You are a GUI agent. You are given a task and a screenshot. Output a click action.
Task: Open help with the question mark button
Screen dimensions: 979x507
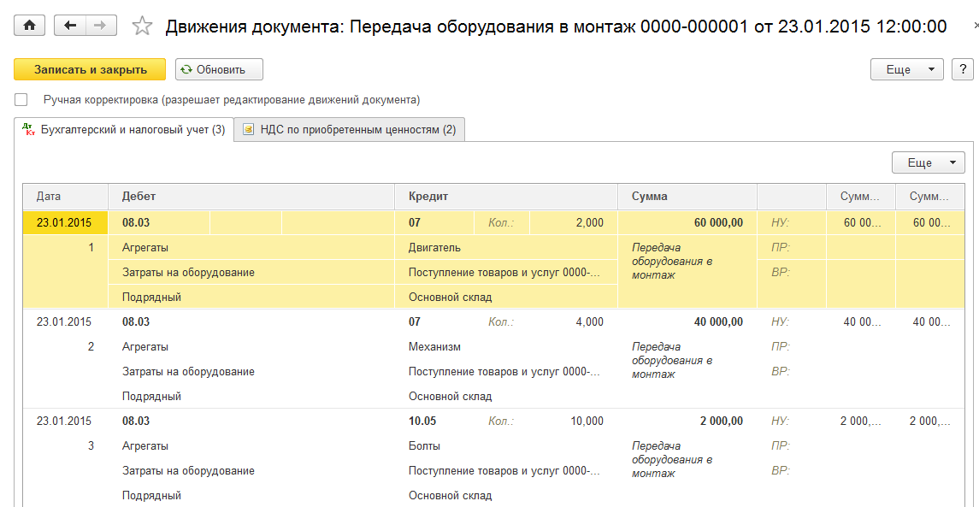(963, 69)
